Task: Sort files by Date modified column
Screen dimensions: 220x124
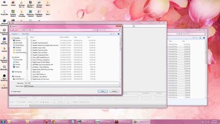Action: [64, 37]
